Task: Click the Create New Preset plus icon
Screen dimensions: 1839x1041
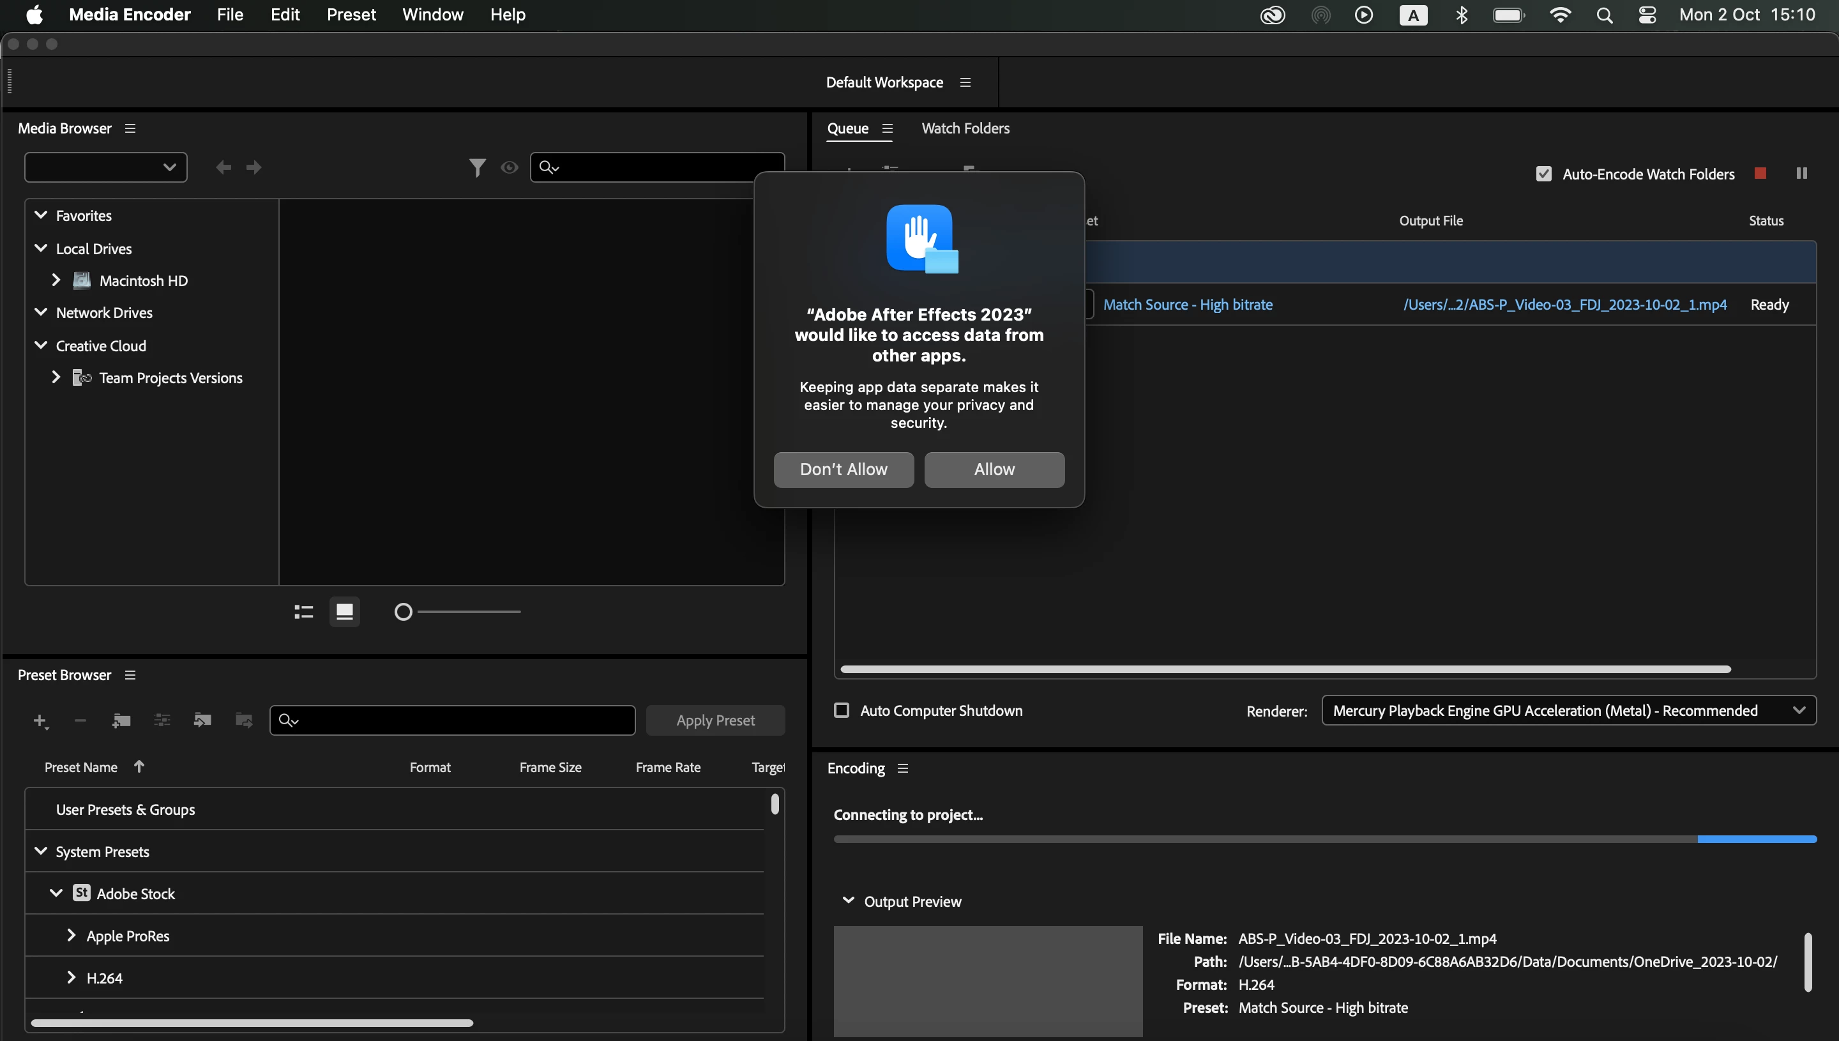Action: [40, 720]
